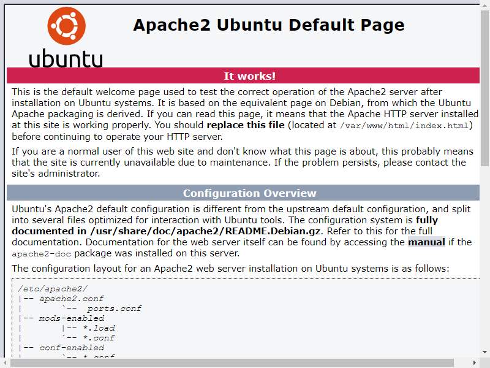
Task: Click the 'fully' bold word
Action: coord(427,220)
